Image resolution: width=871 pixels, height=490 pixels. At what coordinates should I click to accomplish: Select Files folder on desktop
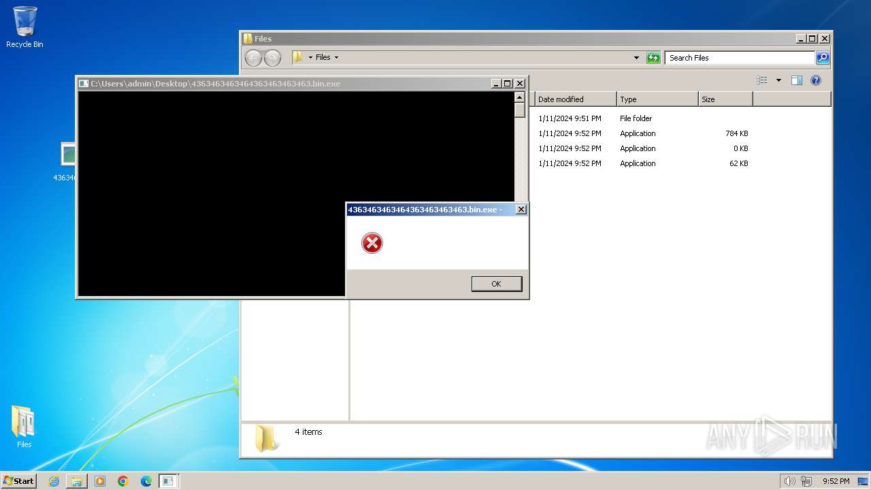point(24,427)
